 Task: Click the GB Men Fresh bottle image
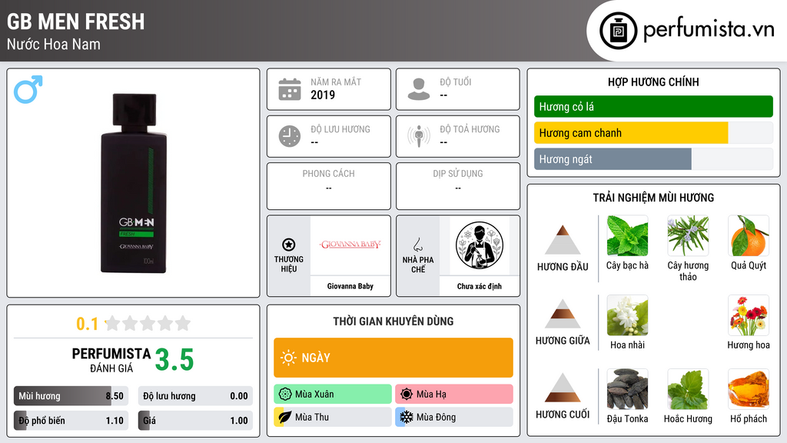click(x=134, y=183)
